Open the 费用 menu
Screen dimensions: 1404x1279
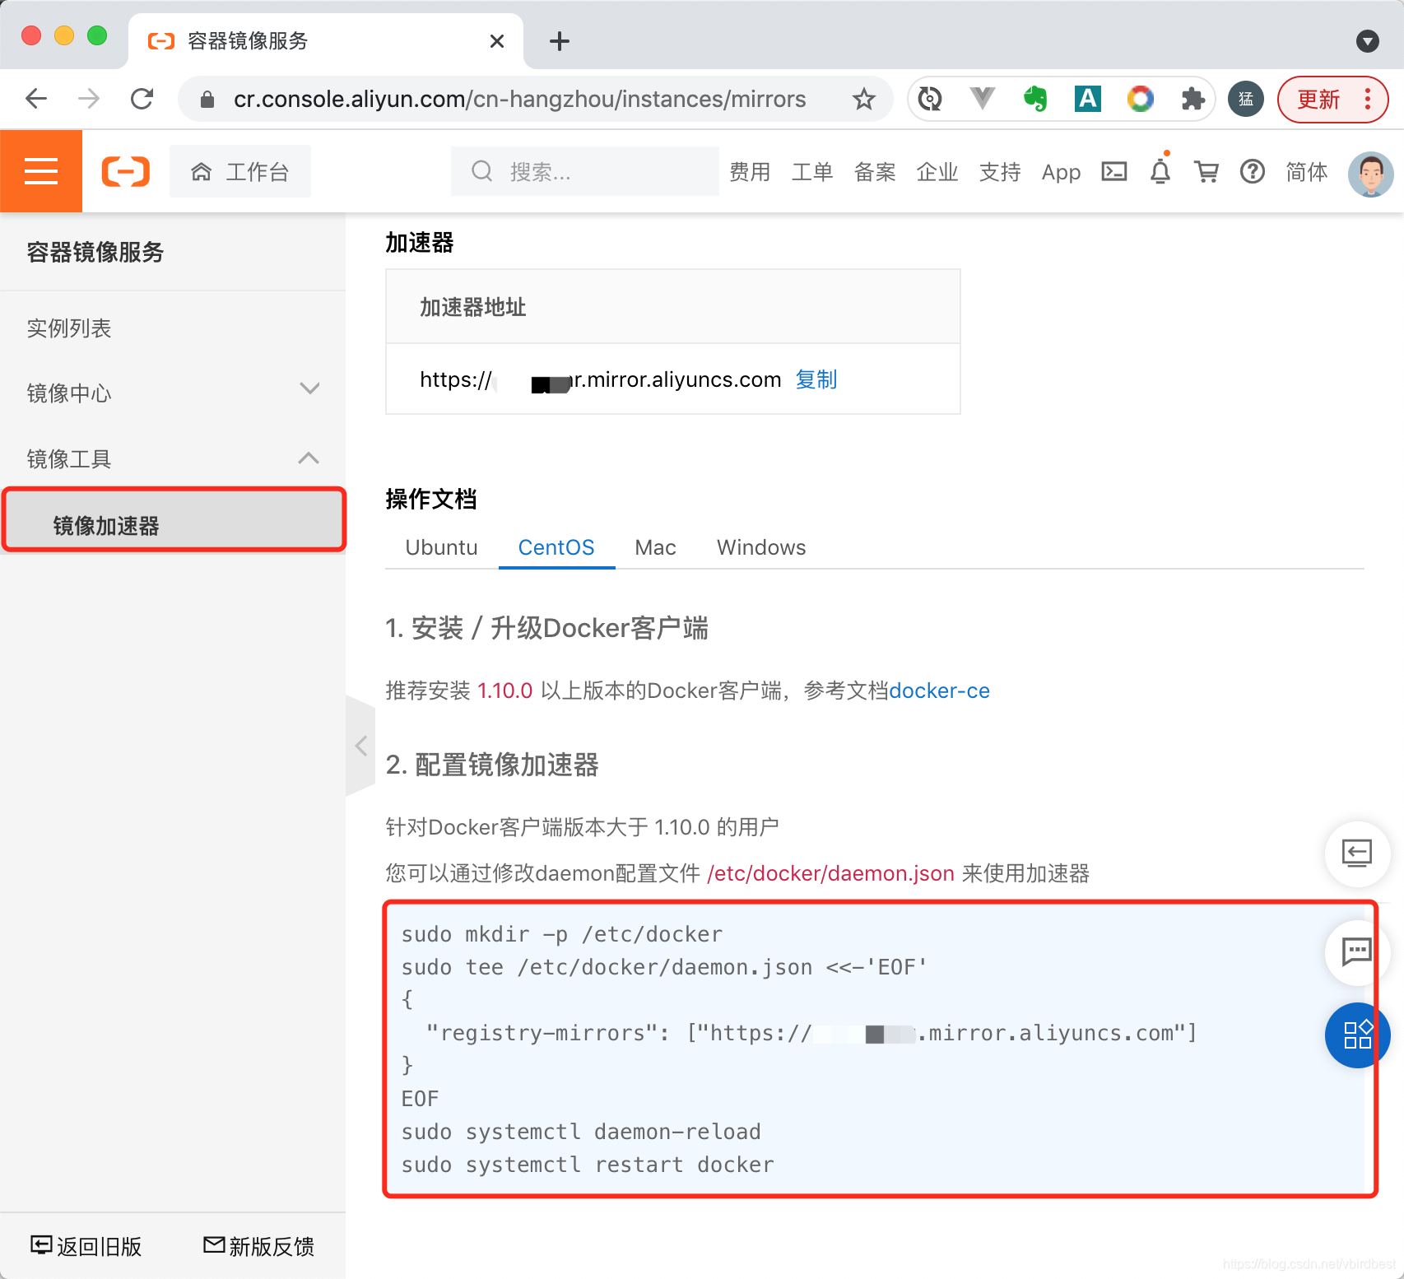[x=750, y=172]
